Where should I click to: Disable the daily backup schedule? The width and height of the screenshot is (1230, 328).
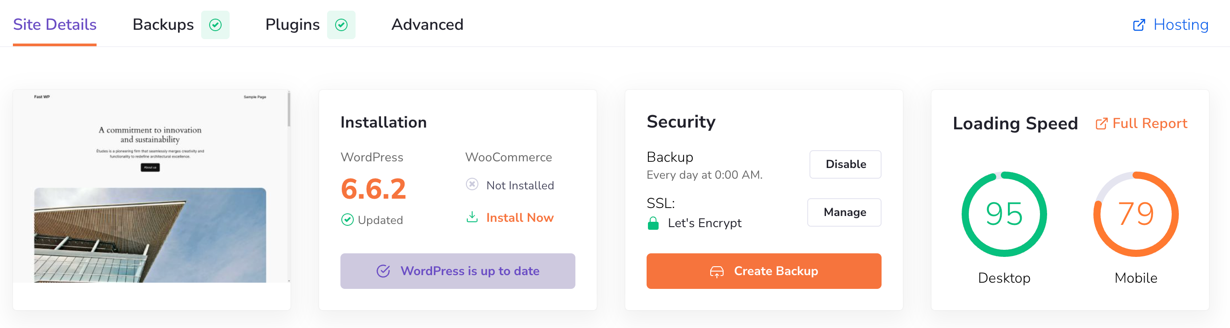click(845, 164)
